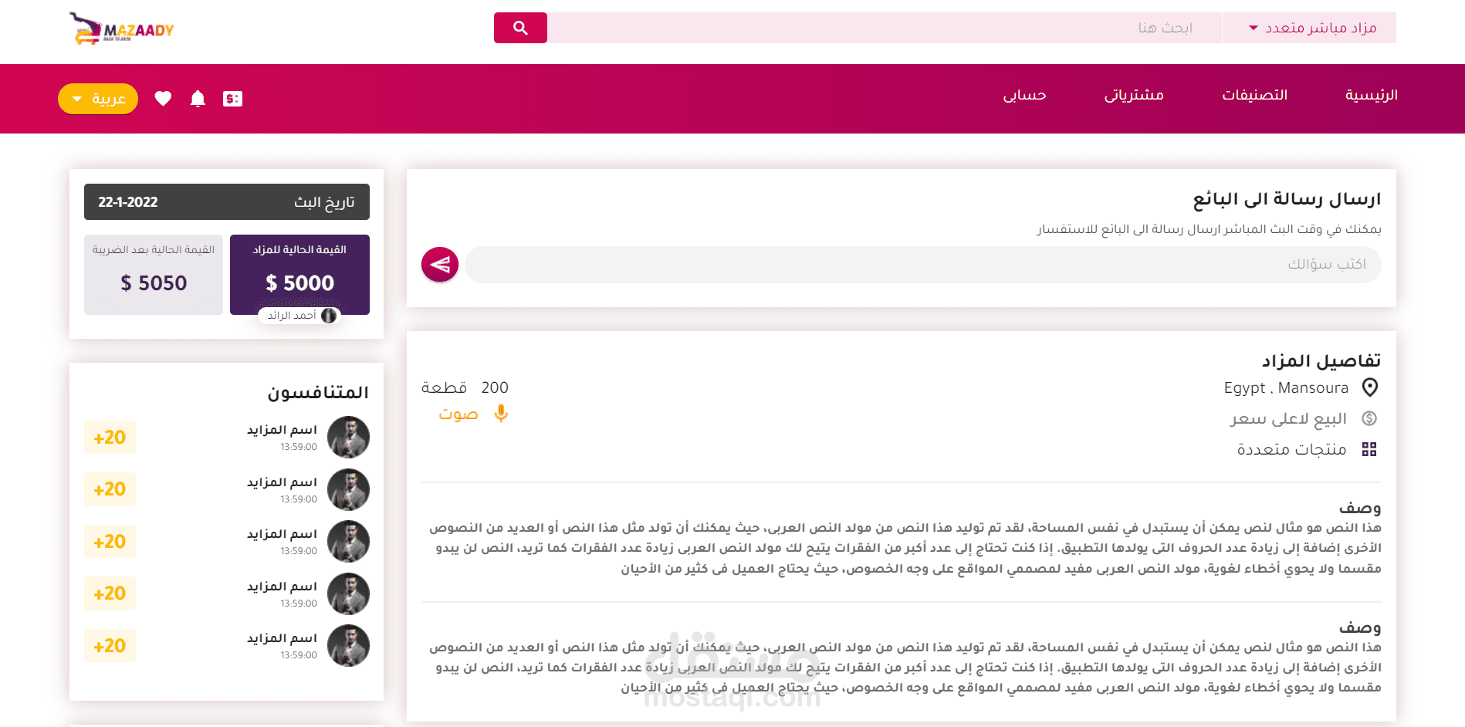
Task: Open the notifications bell icon
Action: click(x=198, y=99)
